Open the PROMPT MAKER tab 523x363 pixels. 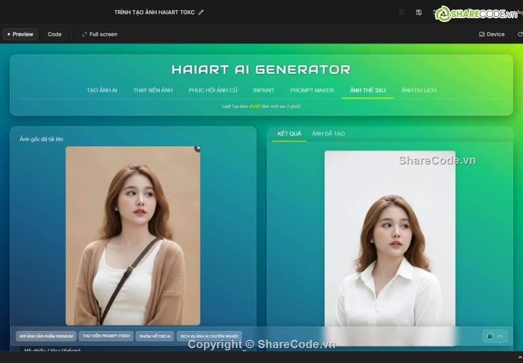pos(312,90)
